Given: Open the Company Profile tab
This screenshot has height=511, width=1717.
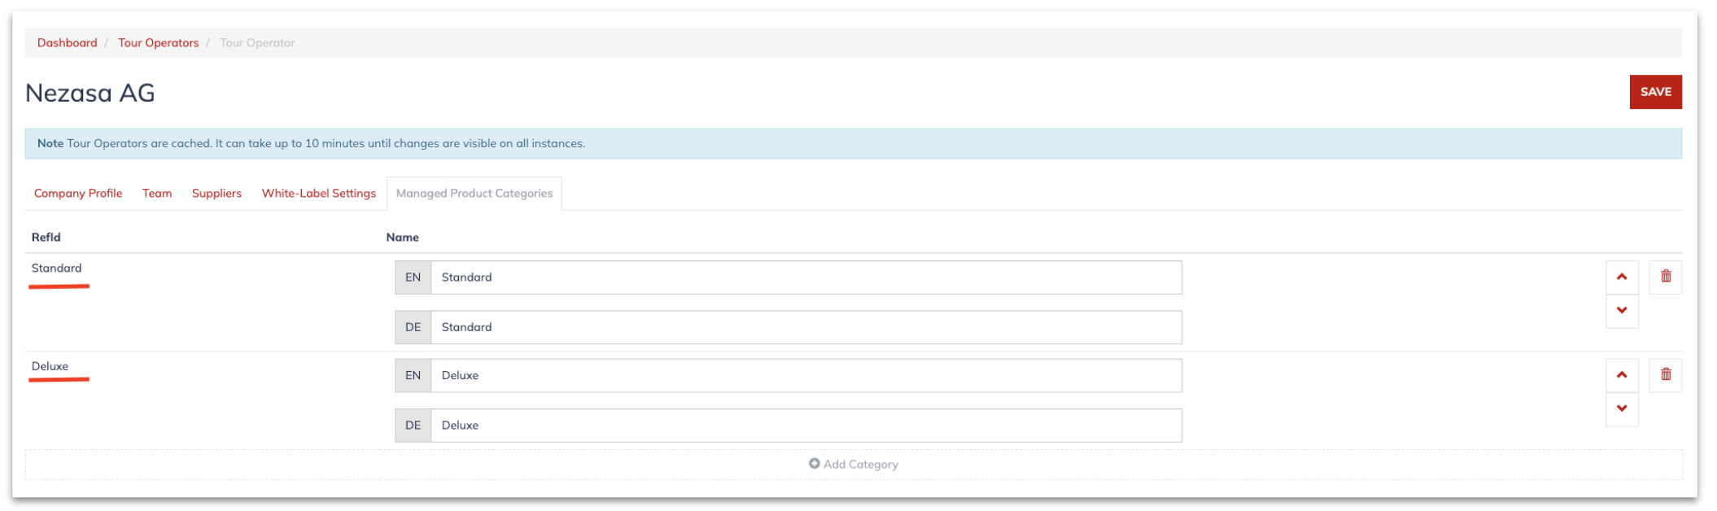Looking at the screenshot, I should [x=78, y=193].
